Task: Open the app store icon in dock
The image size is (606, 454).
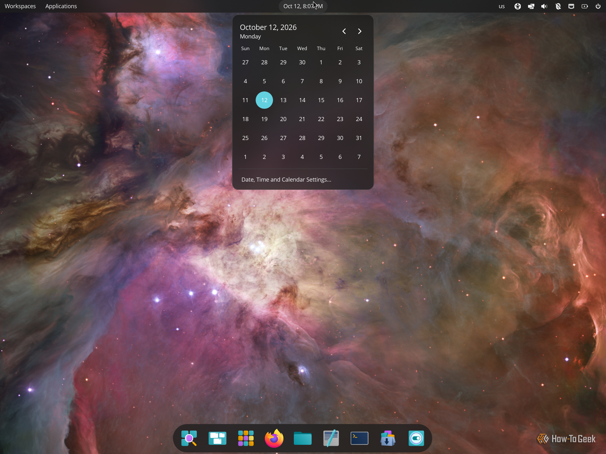Action: (388, 438)
